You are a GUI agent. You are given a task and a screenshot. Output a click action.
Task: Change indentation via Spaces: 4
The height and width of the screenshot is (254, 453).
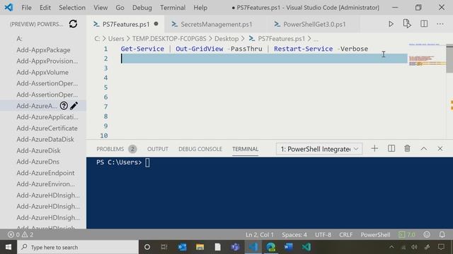[294, 235]
